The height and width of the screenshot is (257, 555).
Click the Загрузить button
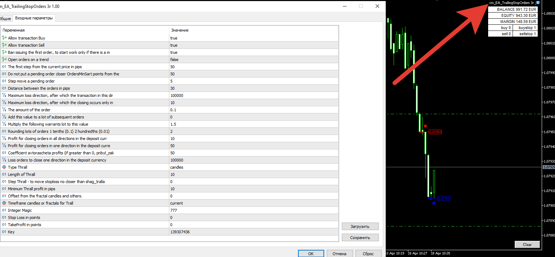point(360,226)
